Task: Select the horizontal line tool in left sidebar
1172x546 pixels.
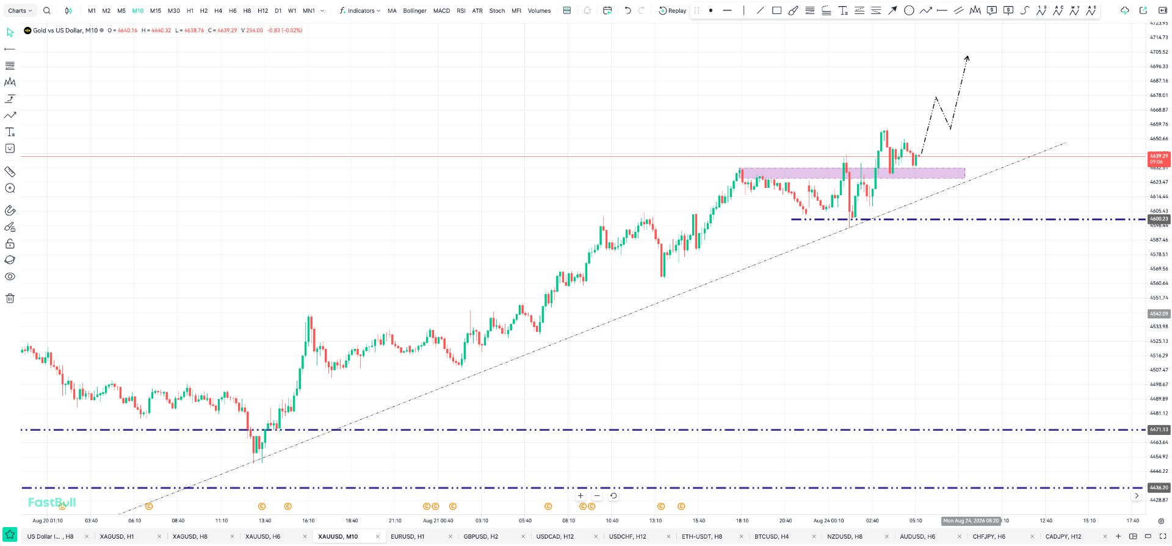Action: coord(10,49)
